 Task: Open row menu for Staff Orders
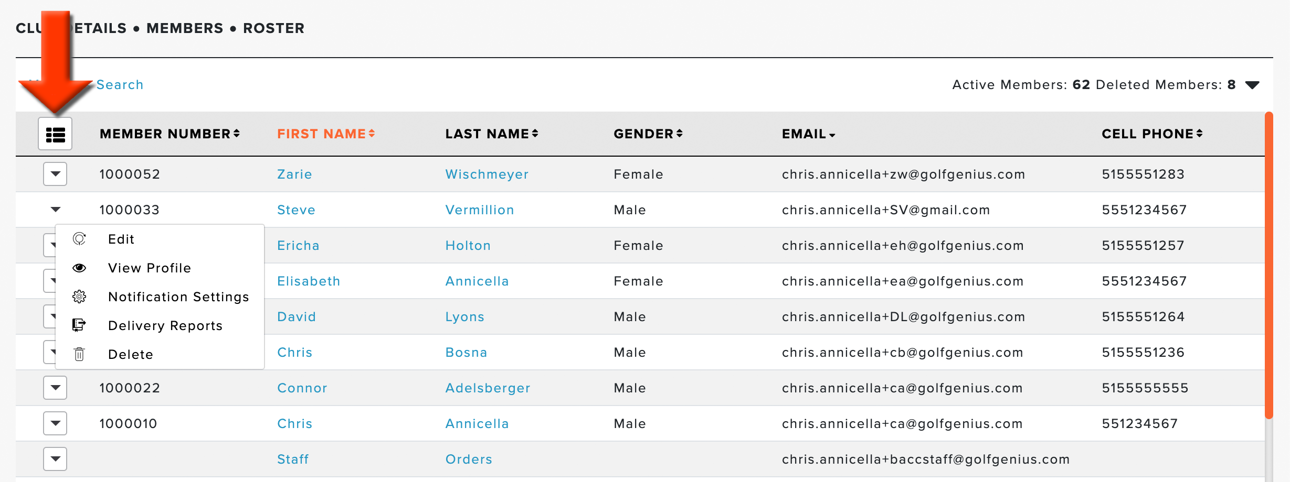pyautogui.click(x=55, y=459)
